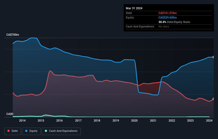
Task: Click the CA$161.076m debt value
Action: tap(168, 13)
